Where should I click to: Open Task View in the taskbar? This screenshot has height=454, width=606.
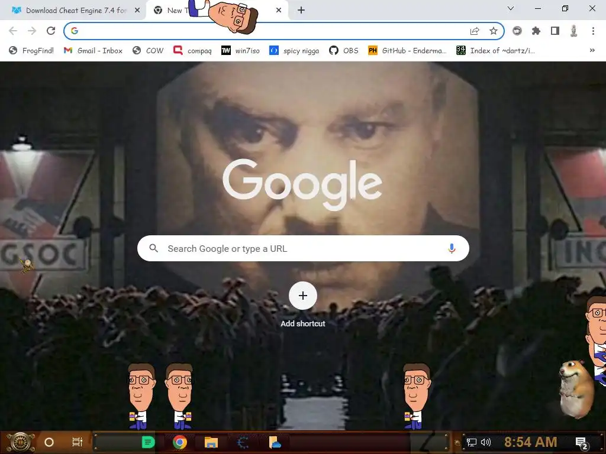pyautogui.click(x=78, y=442)
